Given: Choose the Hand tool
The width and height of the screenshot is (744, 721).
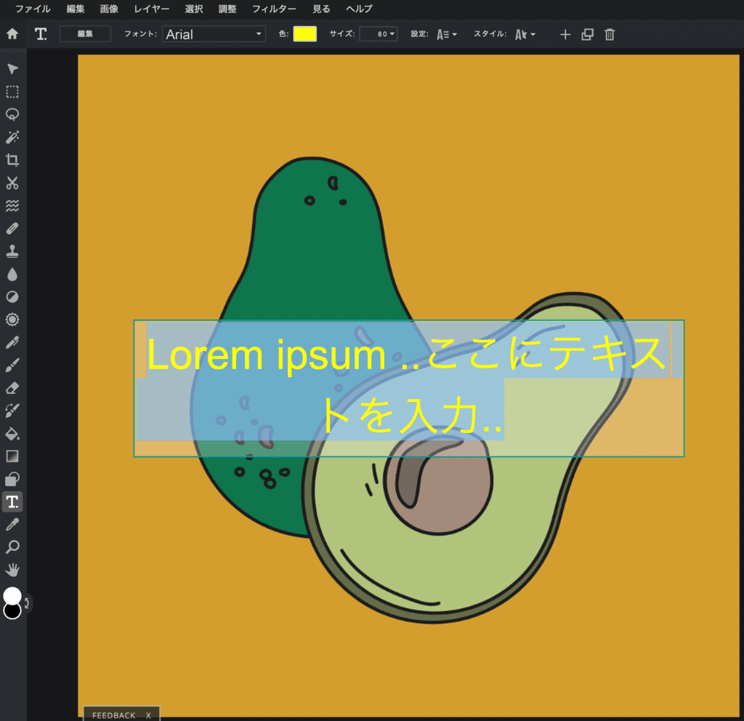Looking at the screenshot, I should pyautogui.click(x=12, y=570).
